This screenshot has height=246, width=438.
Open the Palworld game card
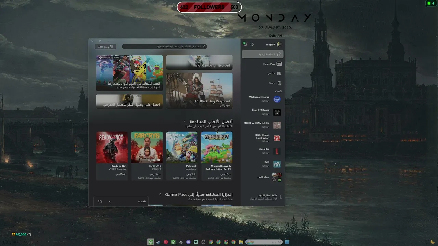point(182,156)
